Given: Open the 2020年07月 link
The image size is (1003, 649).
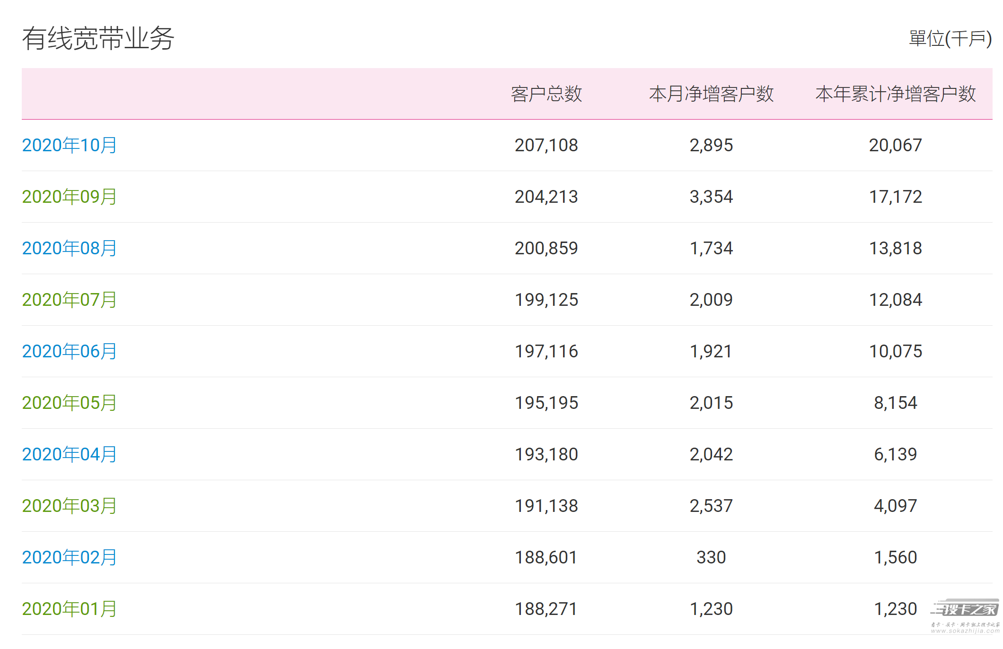Looking at the screenshot, I should [x=69, y=300].
